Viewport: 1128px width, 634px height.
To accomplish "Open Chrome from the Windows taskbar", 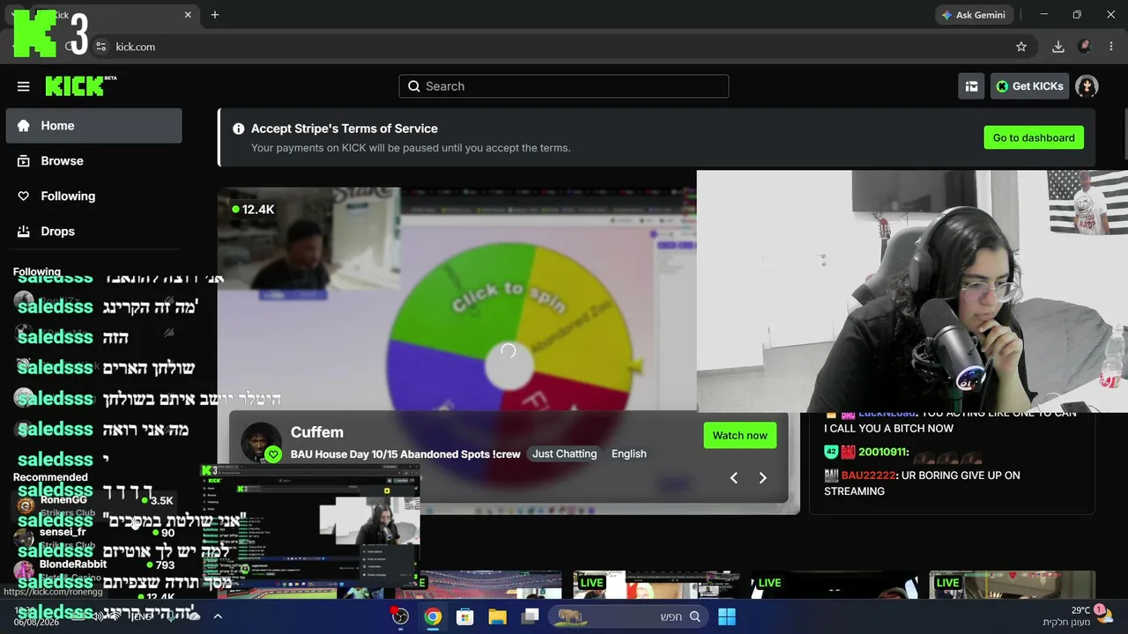I will pyautogui.click(x=433, y=616).
